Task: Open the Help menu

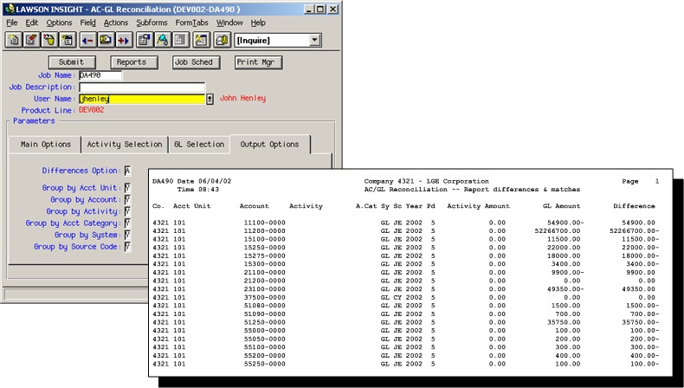Action: 258,23
